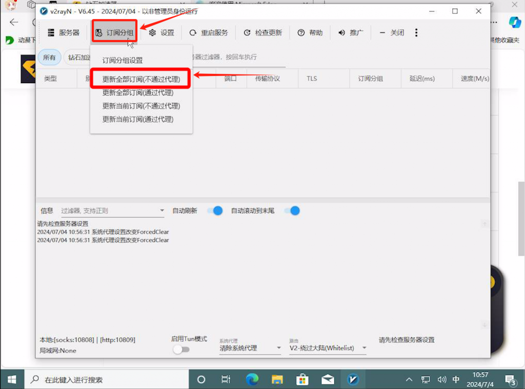Image resolution: width=525 pixels, height=389 pixels.
Task: Open the taskbar clock and date
Action: tap(480, 380)
